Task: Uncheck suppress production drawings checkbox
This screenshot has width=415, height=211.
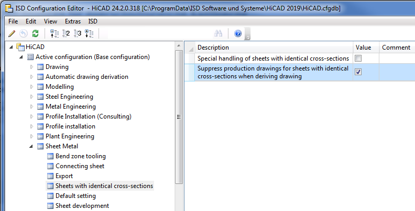Action: [x=358, y=72]
